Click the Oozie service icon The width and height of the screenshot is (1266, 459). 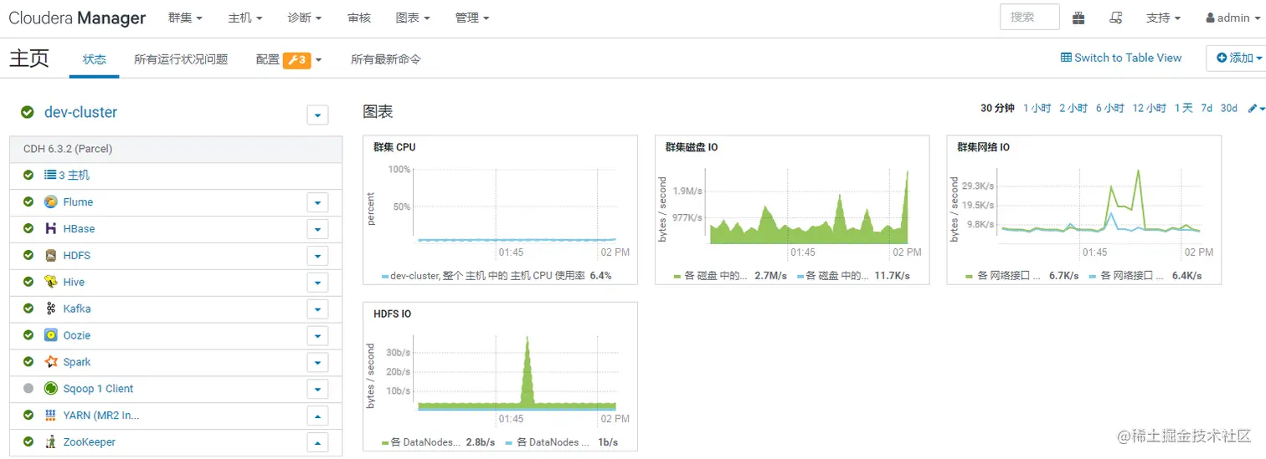point(51,336)
